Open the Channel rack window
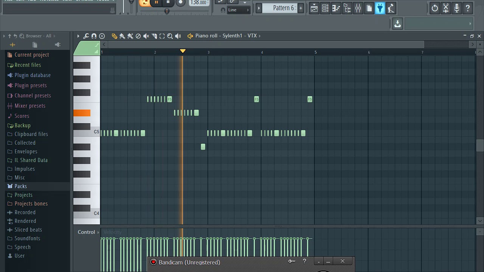 click(x=325, y=8)
